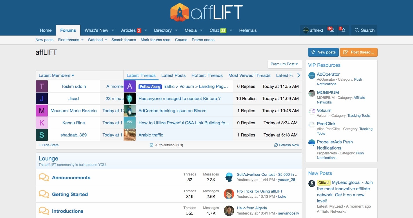Click Jisad's J avatar

coord(42,98)
